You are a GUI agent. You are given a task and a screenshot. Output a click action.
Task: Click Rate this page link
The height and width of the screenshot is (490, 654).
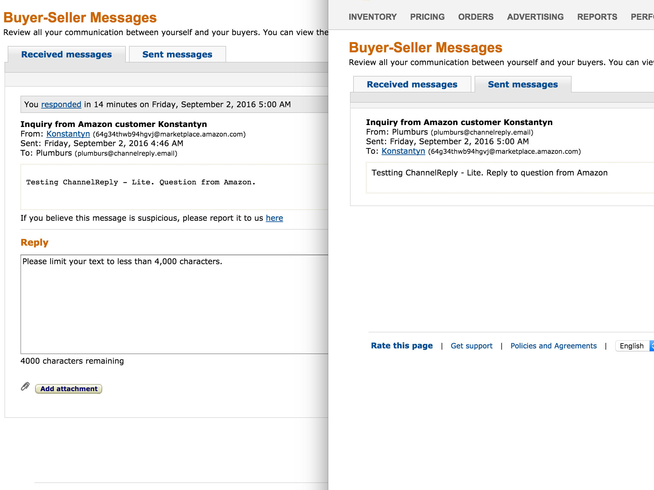[x=402, y=346]
